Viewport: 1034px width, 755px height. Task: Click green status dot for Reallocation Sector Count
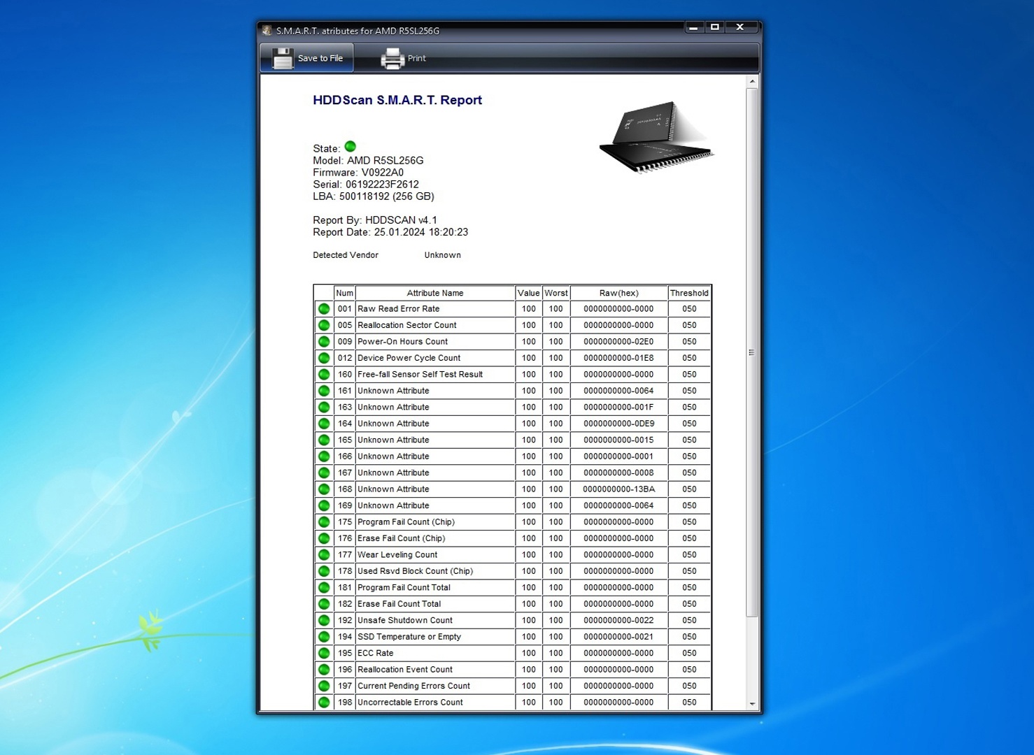(x=324, y=325)
